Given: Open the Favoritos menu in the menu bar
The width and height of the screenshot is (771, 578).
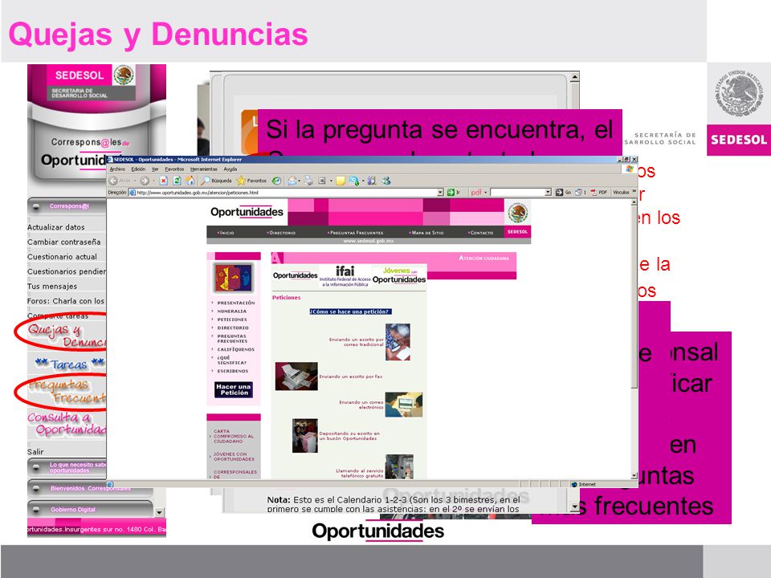Looking at the screenshot, I should tap(174, 169).
